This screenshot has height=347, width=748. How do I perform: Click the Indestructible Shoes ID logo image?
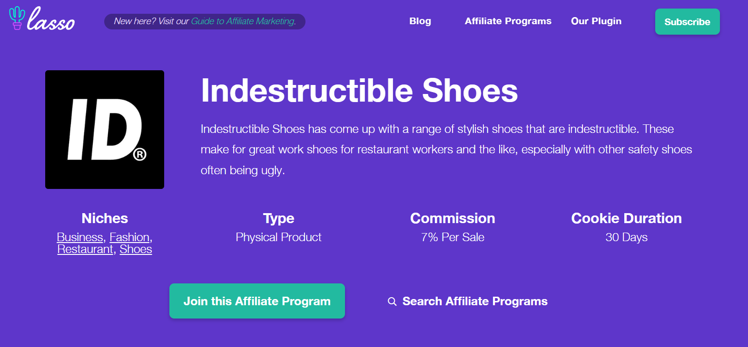(x=105, y=130)
